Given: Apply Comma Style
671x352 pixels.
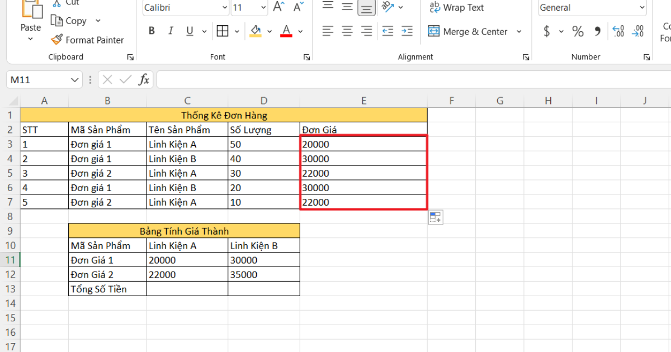Looking at the screenshot, I should pos(597,31).
